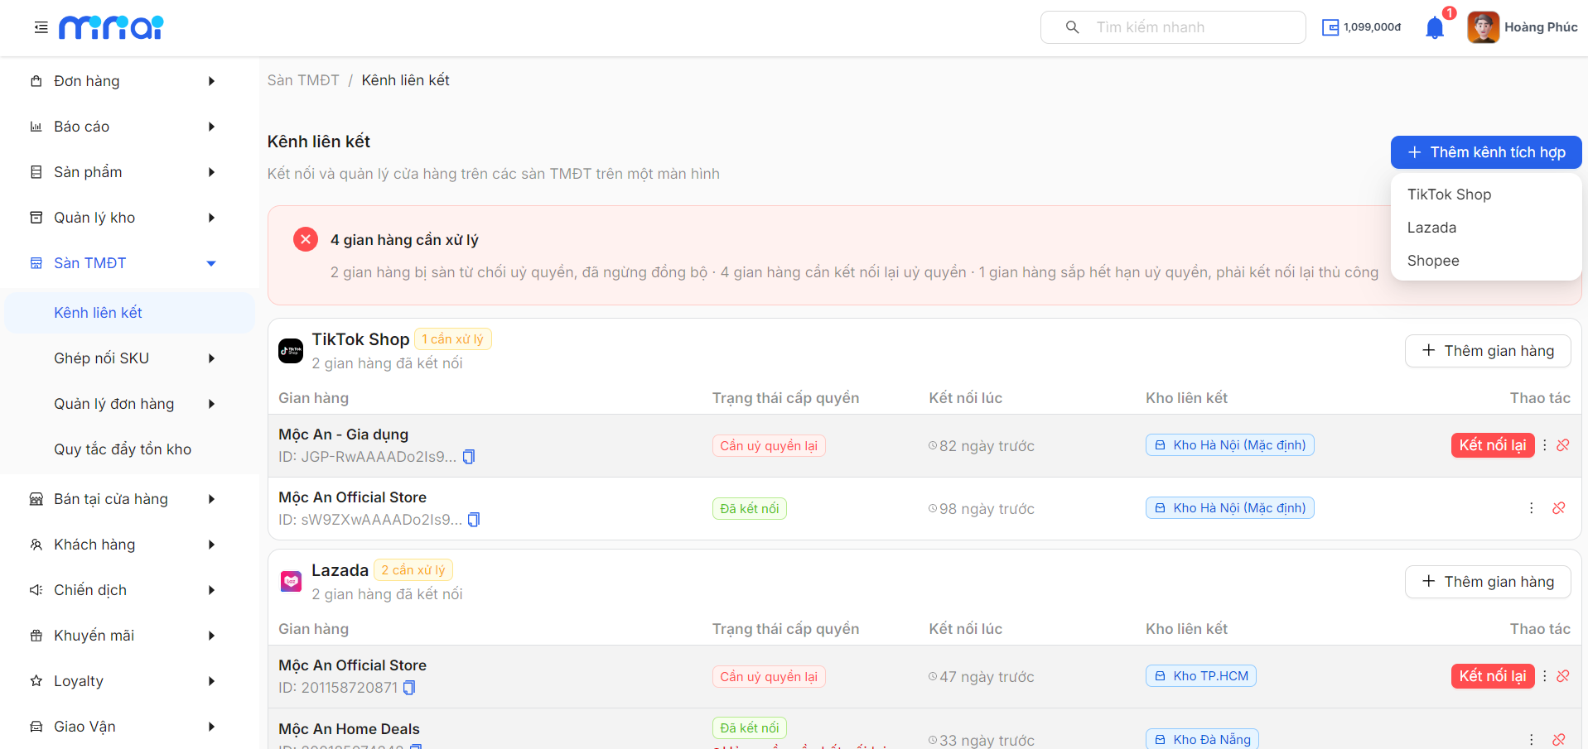Screen dimensions: 1588x749
Task: Copy Lazada store ID 201158720871
Action: pos(409,688)
